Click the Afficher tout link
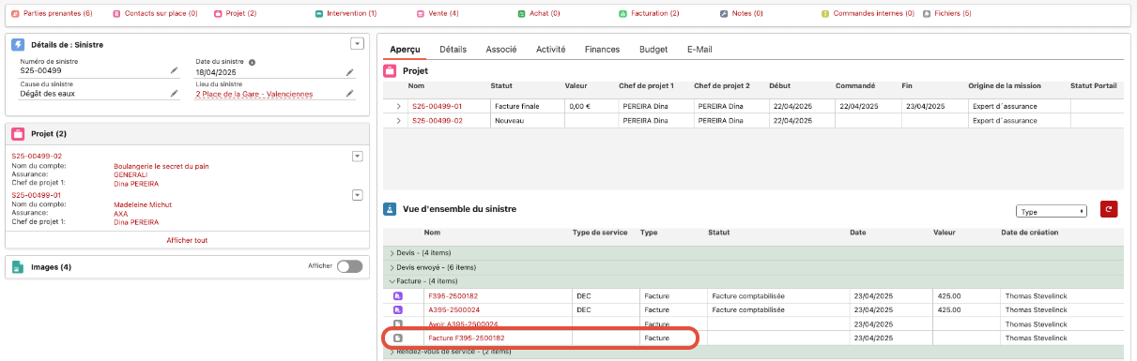This screenshot has width=1137, height=361. pyautogui.click(x=187, y=240)
